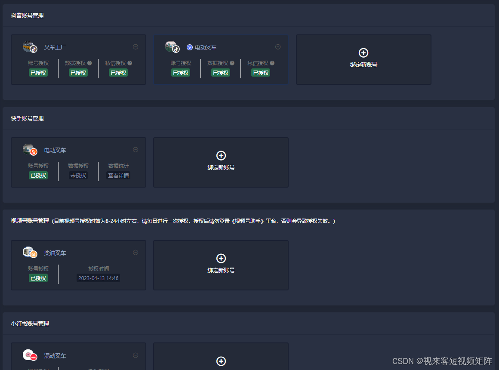Click plus icon in 小红书 bind card

coord(221,361)
